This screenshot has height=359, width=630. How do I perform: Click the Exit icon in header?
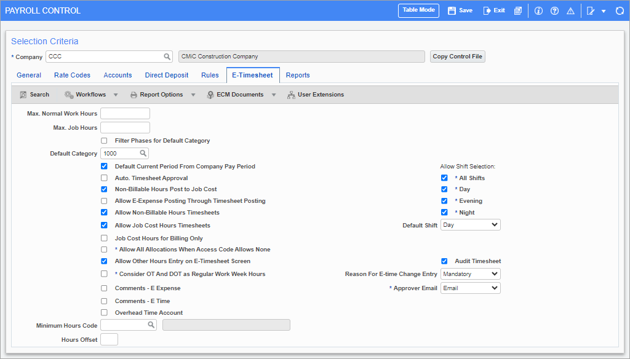click(487, 10)
